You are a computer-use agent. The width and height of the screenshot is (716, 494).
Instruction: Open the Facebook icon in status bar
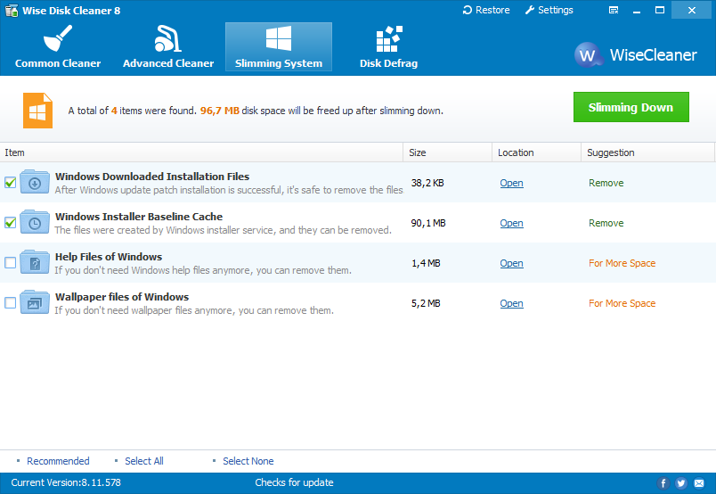tap(663, 483)
